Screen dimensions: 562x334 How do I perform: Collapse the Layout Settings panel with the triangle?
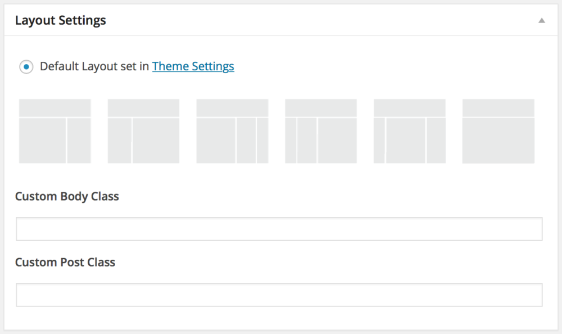coord(542,21)
